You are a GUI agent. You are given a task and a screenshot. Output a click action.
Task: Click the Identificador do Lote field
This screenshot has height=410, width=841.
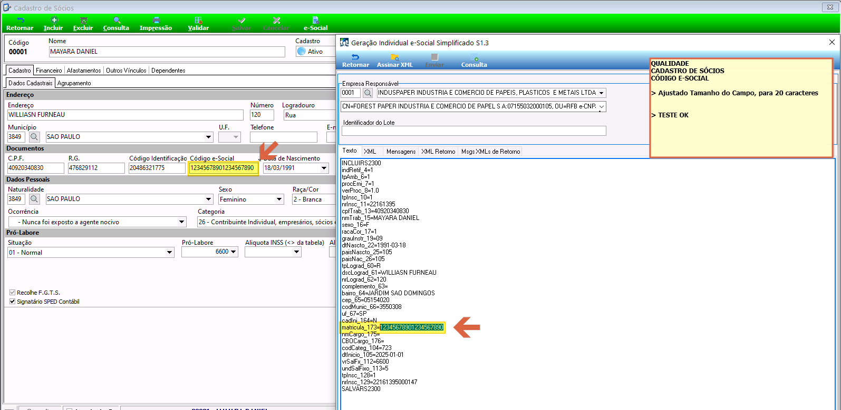[x=473, y=131]
